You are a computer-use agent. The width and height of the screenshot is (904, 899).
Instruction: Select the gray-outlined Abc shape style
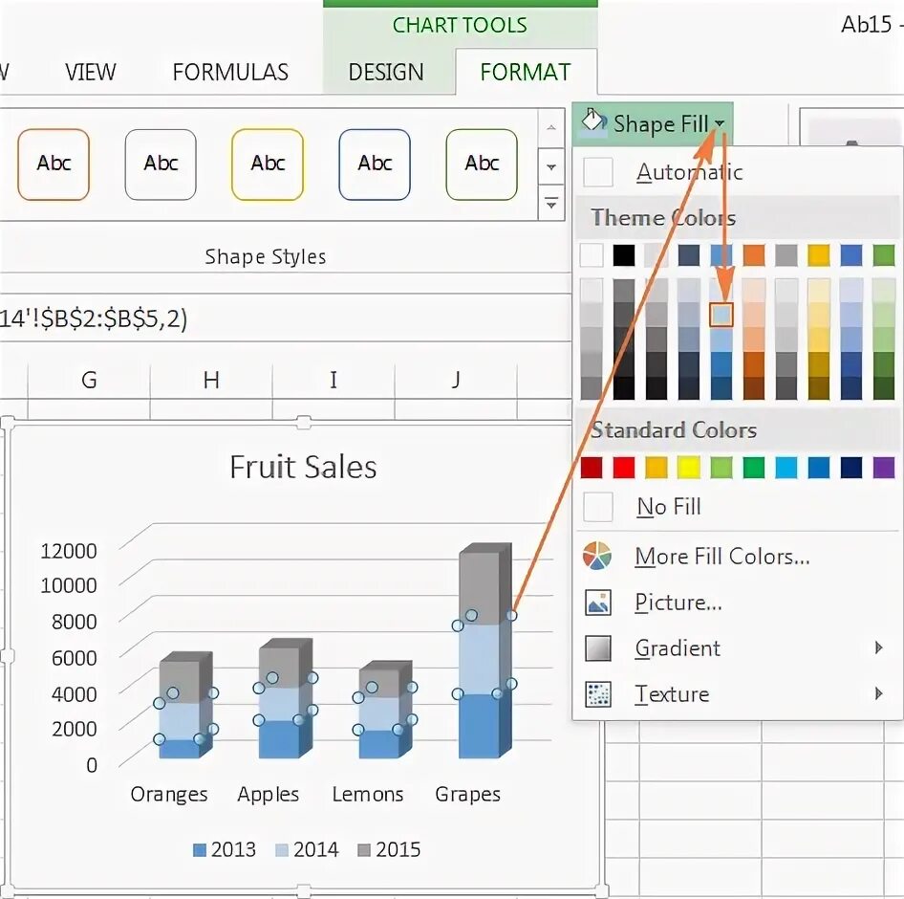coord(161,164)
